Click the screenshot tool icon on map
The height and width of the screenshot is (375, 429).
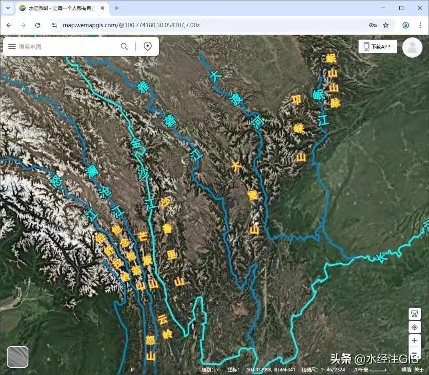point(415,314)
